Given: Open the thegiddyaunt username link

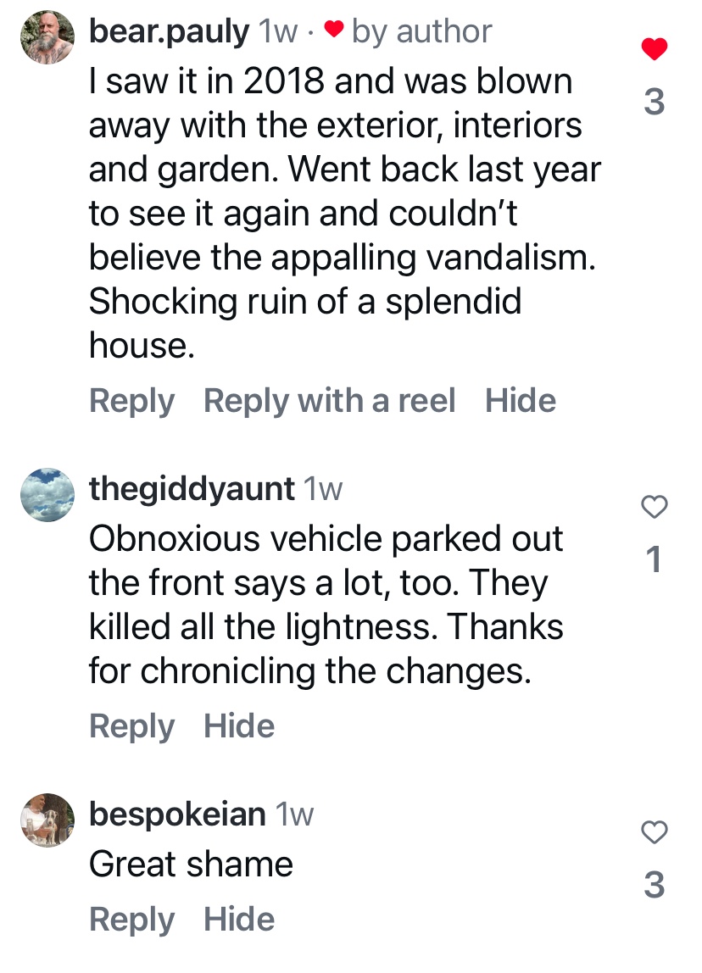Looking at the screenshot, I should 192,488.
